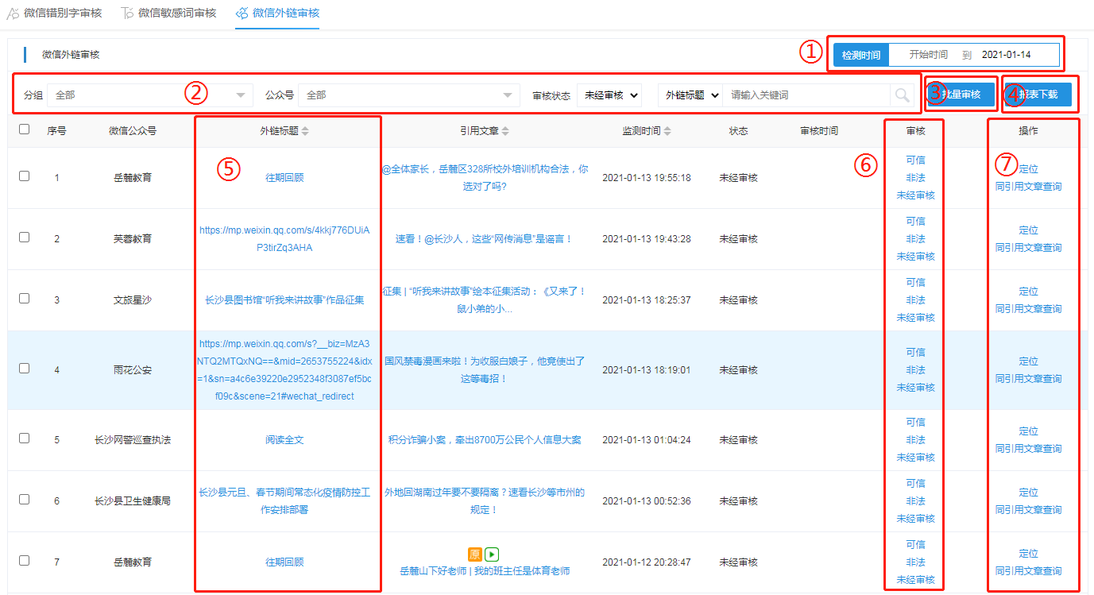Click the keyword search input box
This screenshot has width=1094, height=595.
coord(806,95)
